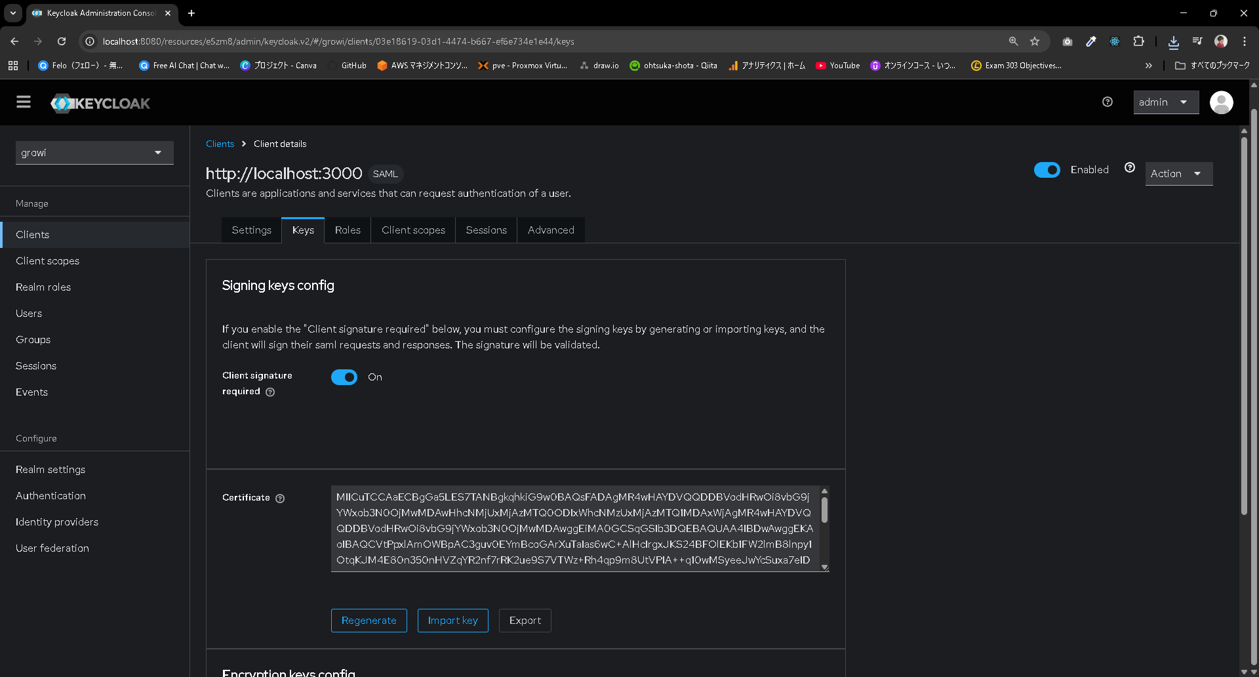This screenshot has width=1259, height=677.
Task: Open the Action dropdown menu
Action: [1179, 174]
